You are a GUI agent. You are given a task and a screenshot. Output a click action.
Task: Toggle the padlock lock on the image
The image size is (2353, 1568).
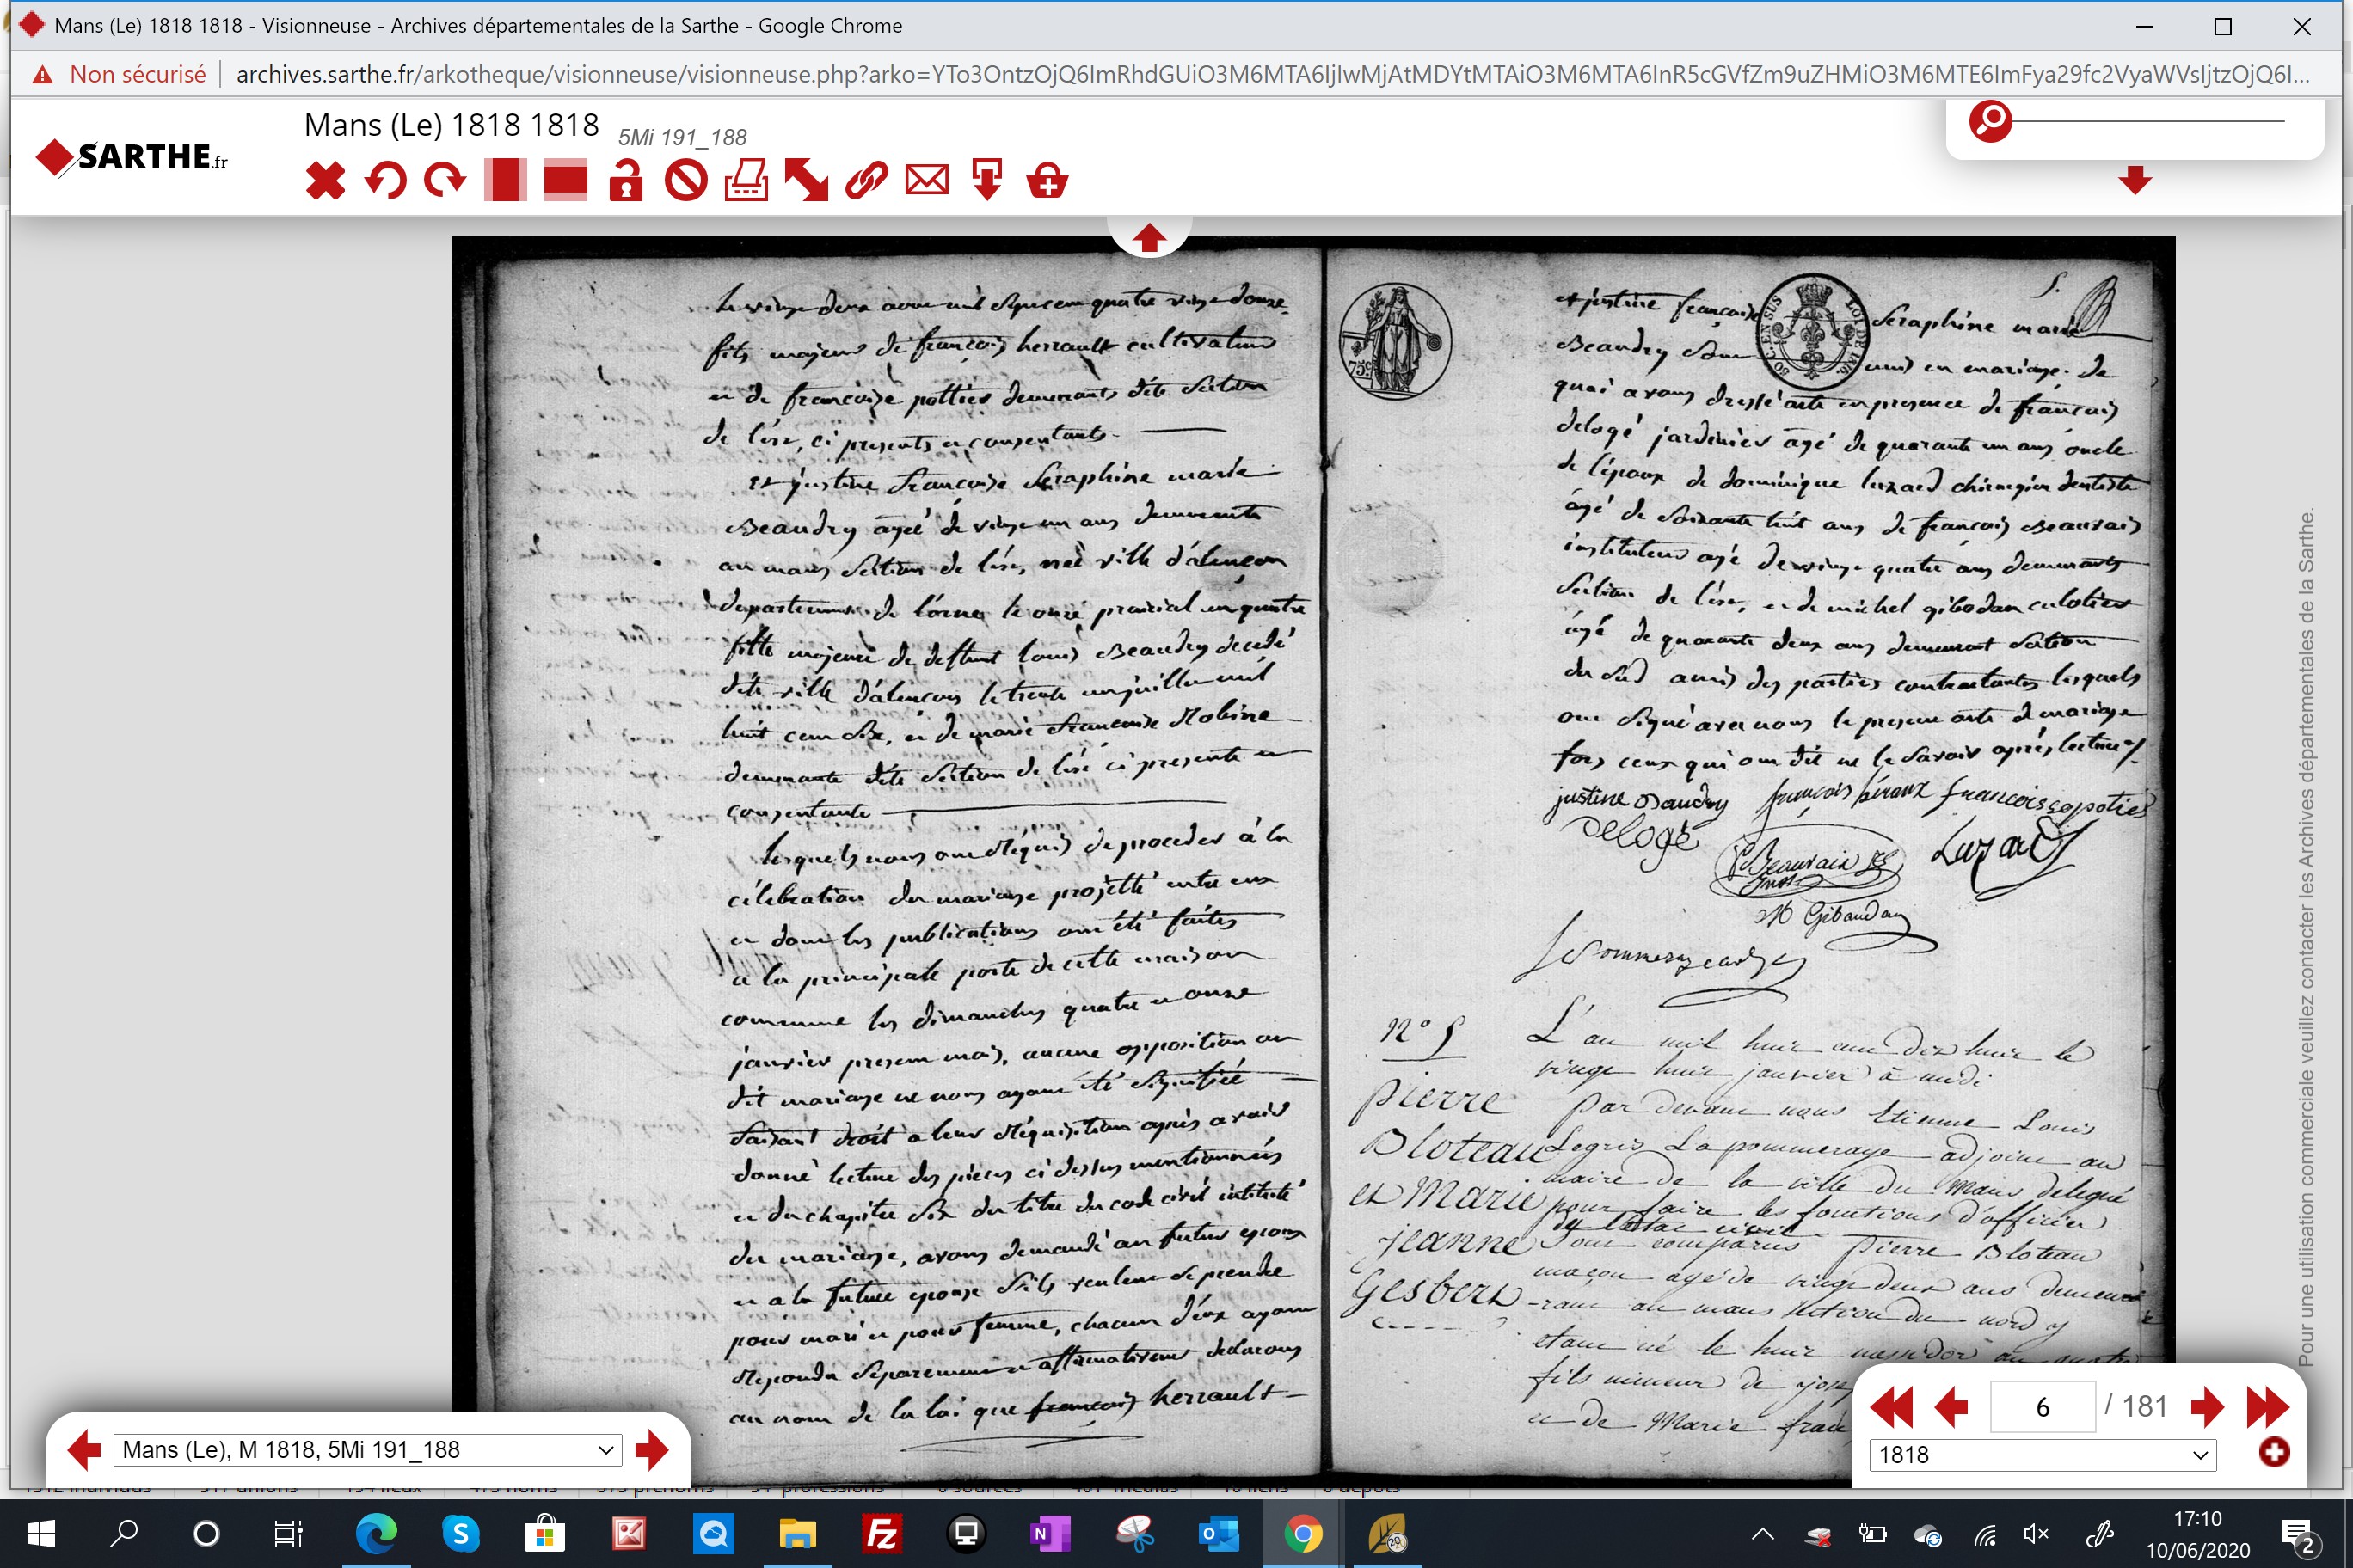(x=626, y=181)
